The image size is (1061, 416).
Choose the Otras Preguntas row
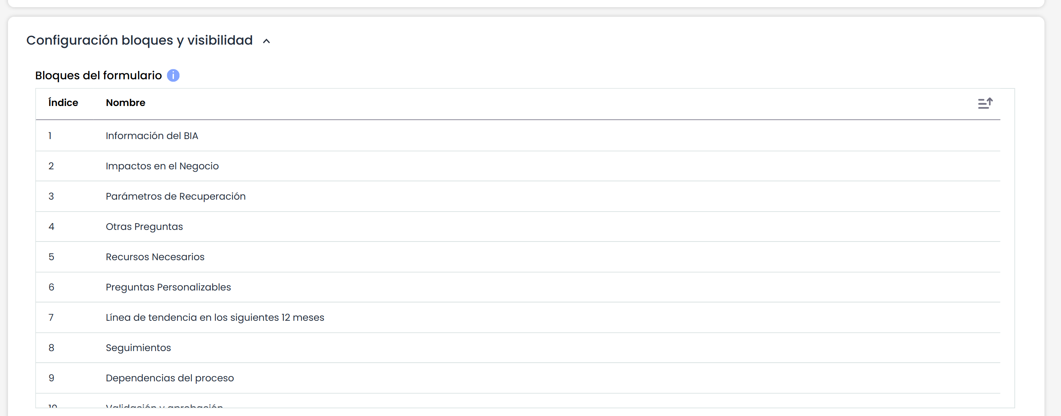(x=518, y=227)
